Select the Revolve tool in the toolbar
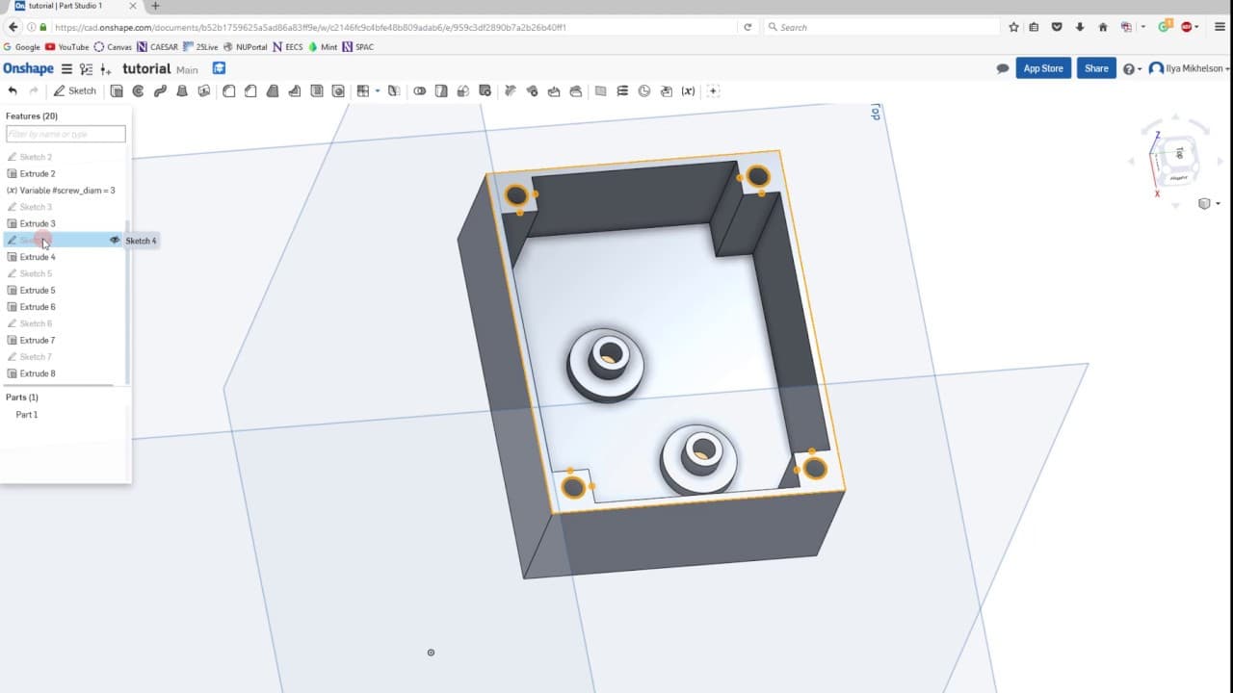 click(138, 91)
